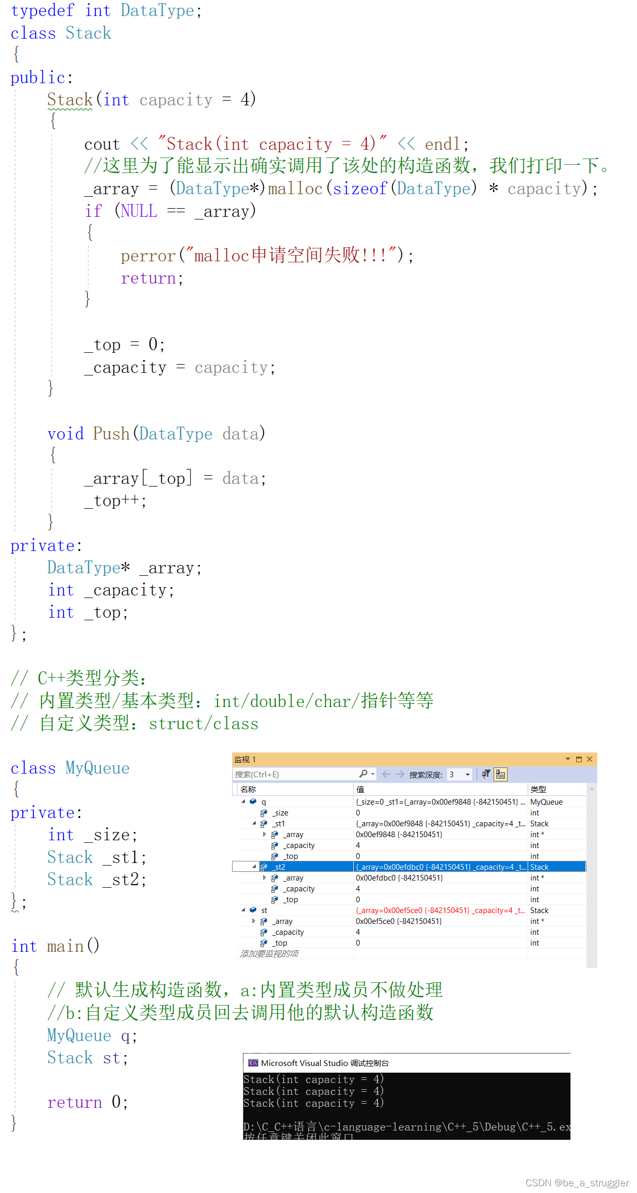Click the Watch window scroll-up arrow
Viewport: 637px width, 1193px height.
pyautogui.click(x=592, y=789)
